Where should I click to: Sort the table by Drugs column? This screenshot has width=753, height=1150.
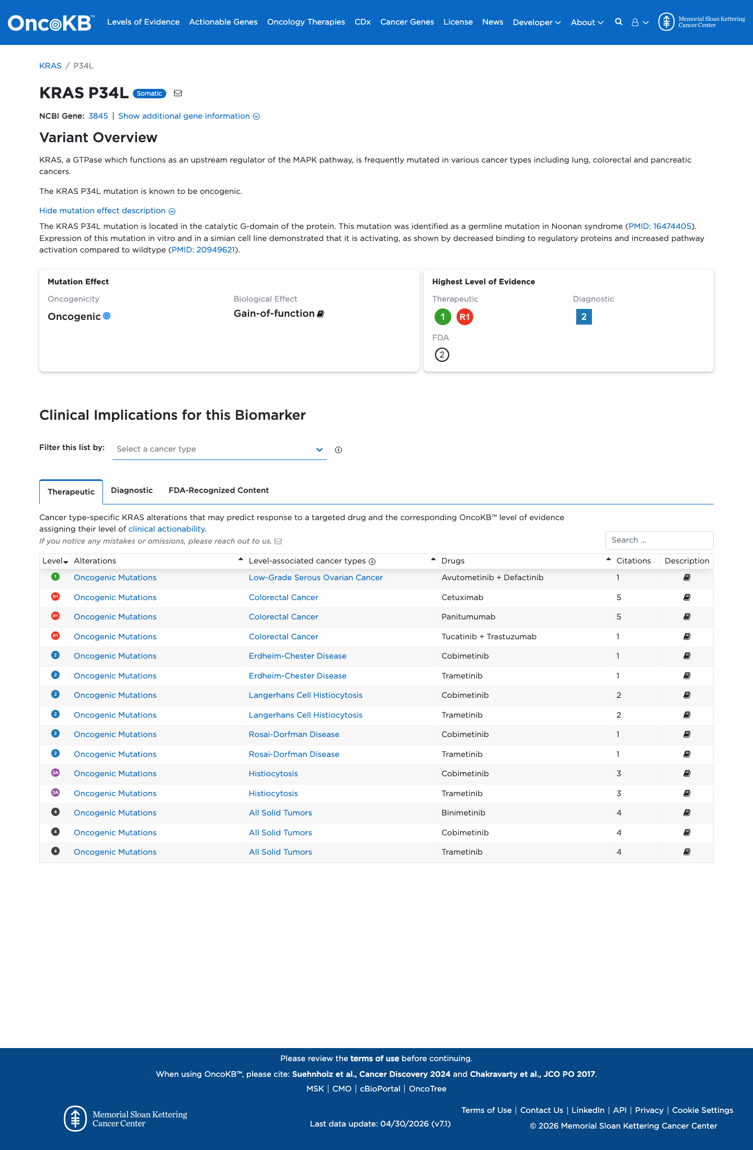[x=526, y=561]
